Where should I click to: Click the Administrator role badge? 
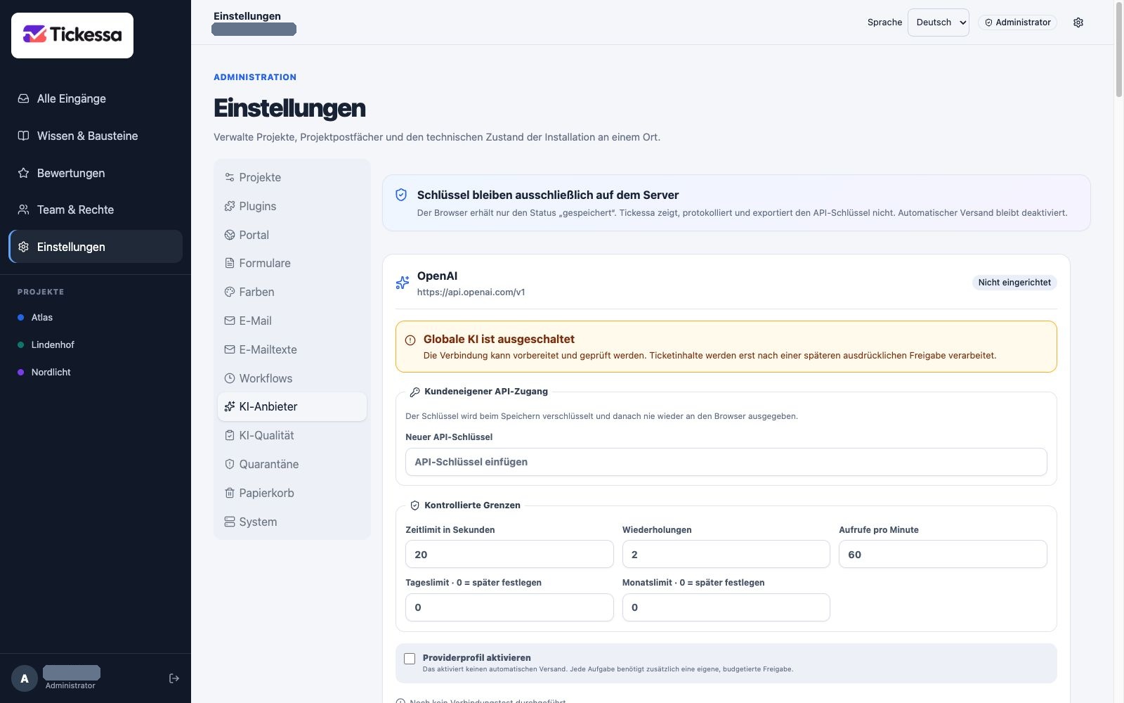click(x=1017, y=22)
